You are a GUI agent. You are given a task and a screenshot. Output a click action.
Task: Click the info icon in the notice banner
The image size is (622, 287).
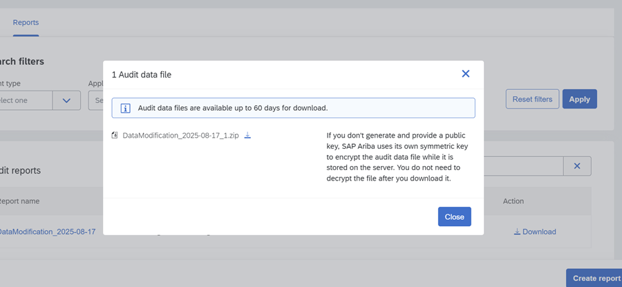[x=125, y=108]
